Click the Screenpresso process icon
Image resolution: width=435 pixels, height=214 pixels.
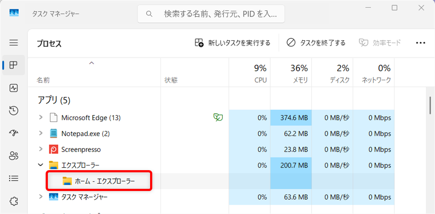point(53,149)
